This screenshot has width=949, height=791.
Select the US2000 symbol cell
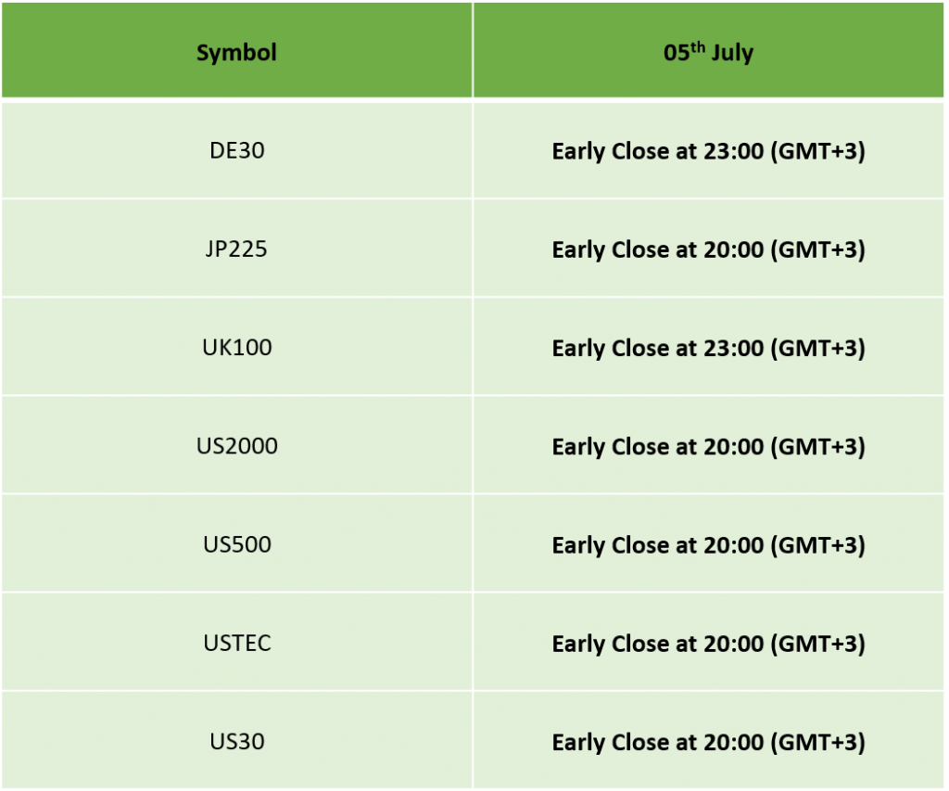tap(236, 446)
